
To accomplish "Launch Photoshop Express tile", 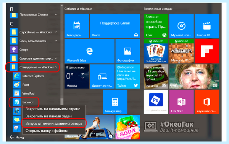I will coord(156,102).
